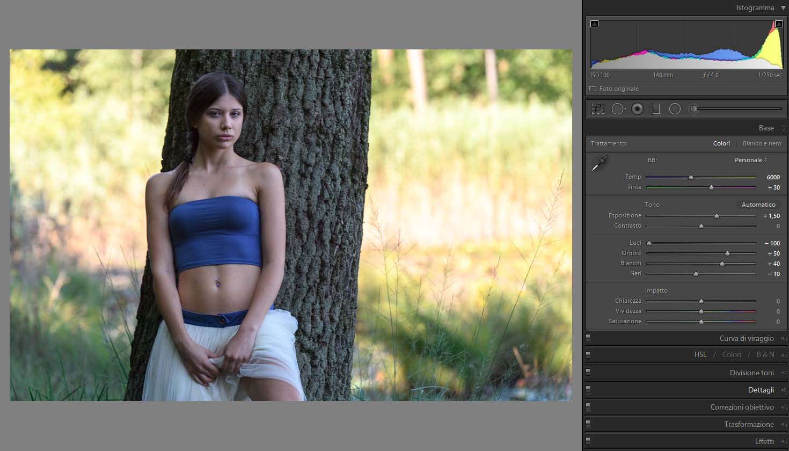Toggle the shadow clipping indicator in histogram
Screen dimensions: 789x451
click(x=594, y=24)
